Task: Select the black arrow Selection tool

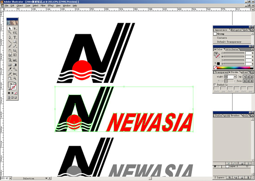Action: click(x=10, y=28)
